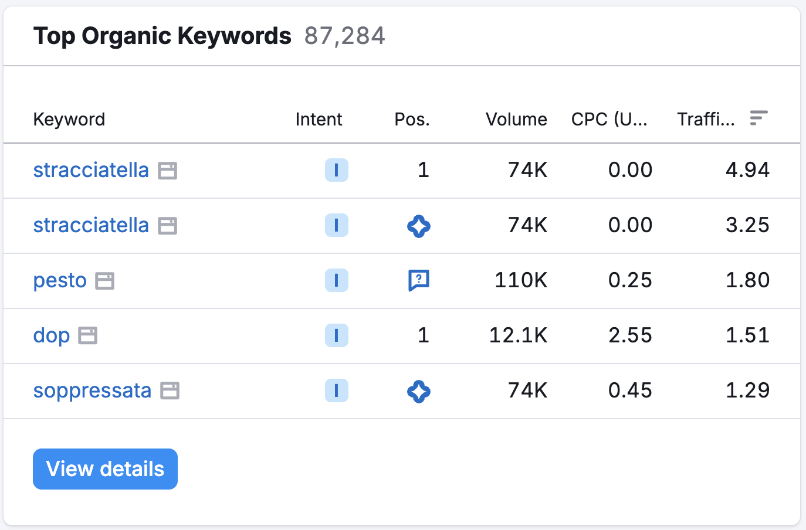Click informational intent badge in pesto row
Viewport: 806px width, 530px height.
337,280
